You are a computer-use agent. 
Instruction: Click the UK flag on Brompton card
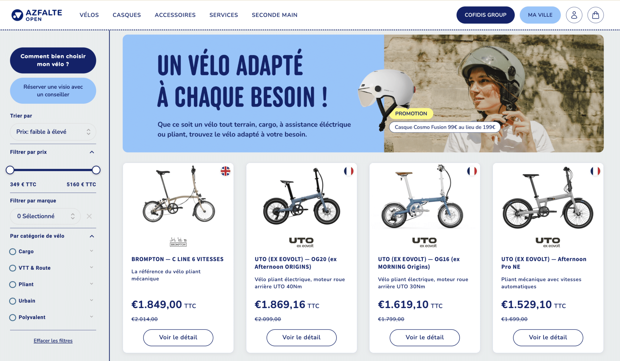(x=225, y=171)
